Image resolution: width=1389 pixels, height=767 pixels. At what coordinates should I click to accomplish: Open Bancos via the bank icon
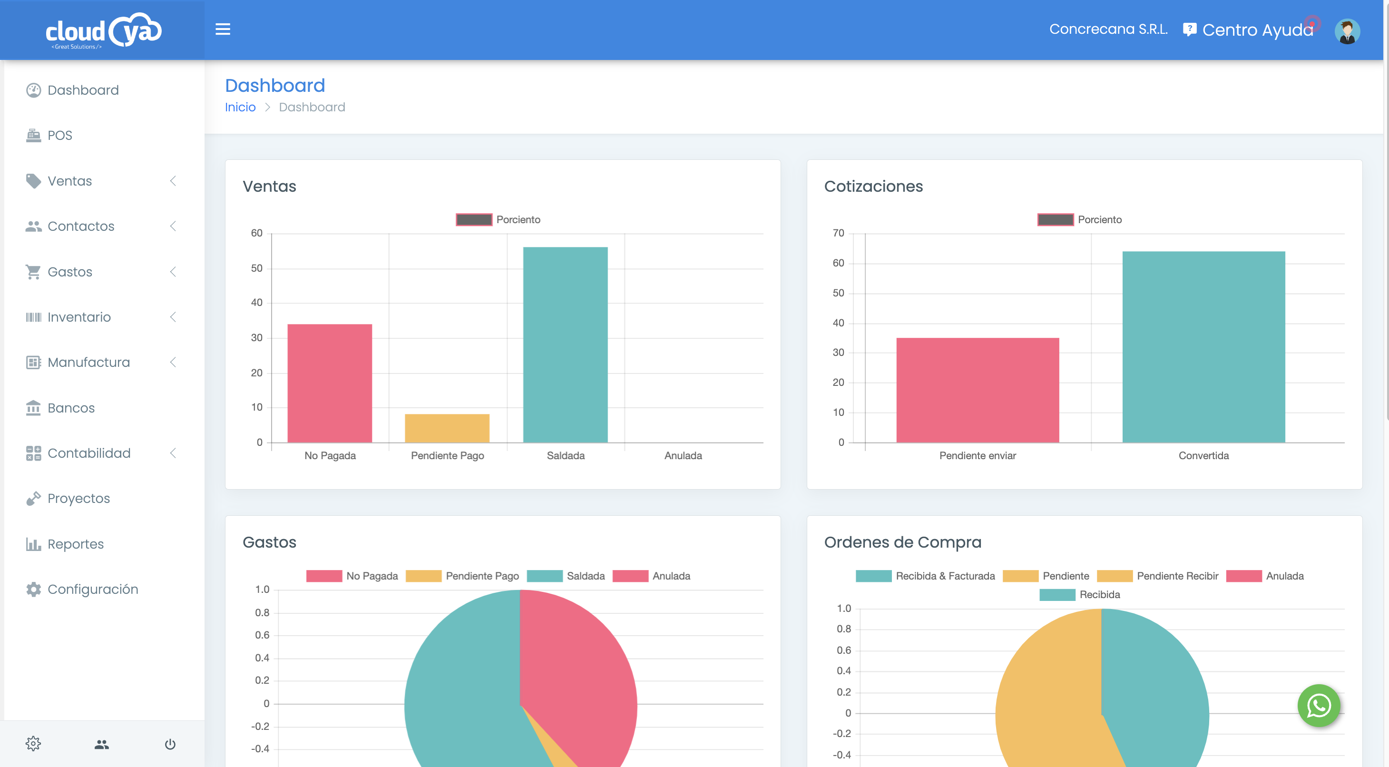33,408
